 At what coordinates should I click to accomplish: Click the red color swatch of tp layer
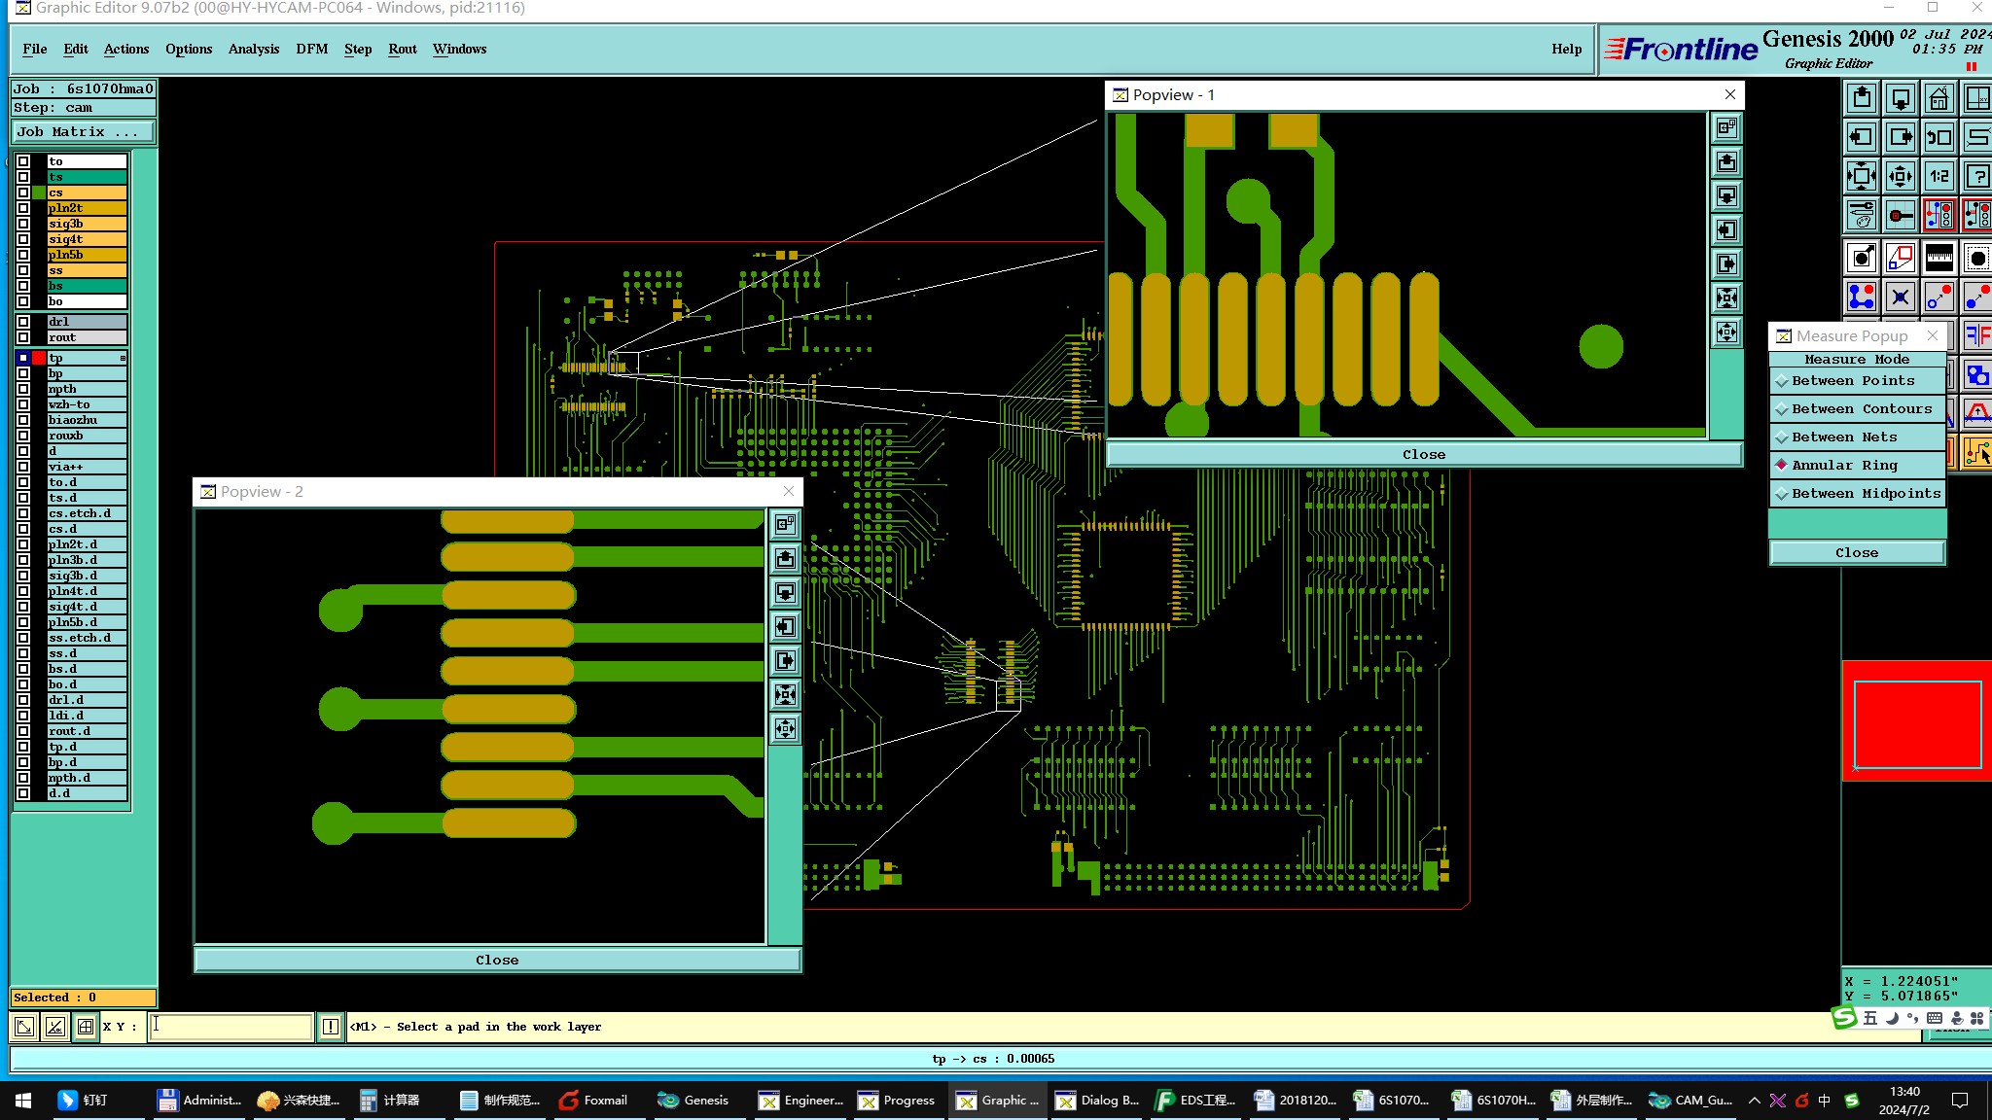(x=39, y=359)
